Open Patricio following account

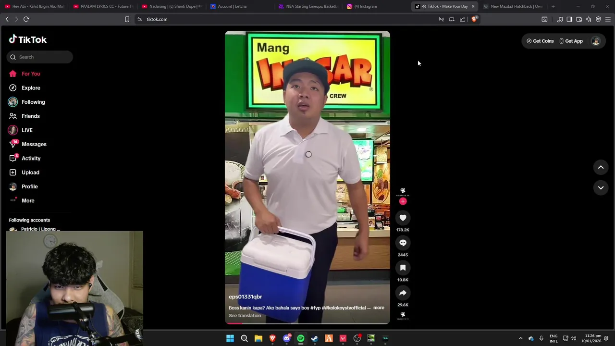point(35,229)
